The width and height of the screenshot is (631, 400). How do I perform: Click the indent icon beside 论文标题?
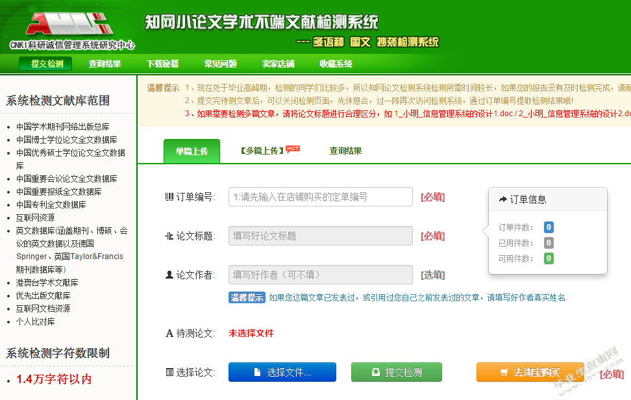[169, 236]
